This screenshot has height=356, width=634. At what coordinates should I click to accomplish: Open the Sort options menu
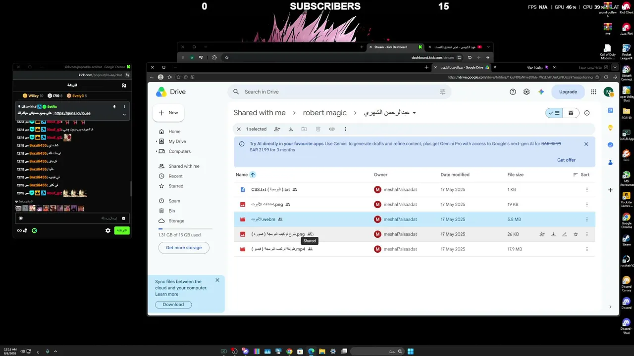pyautogui.click(x=581, y=175)
